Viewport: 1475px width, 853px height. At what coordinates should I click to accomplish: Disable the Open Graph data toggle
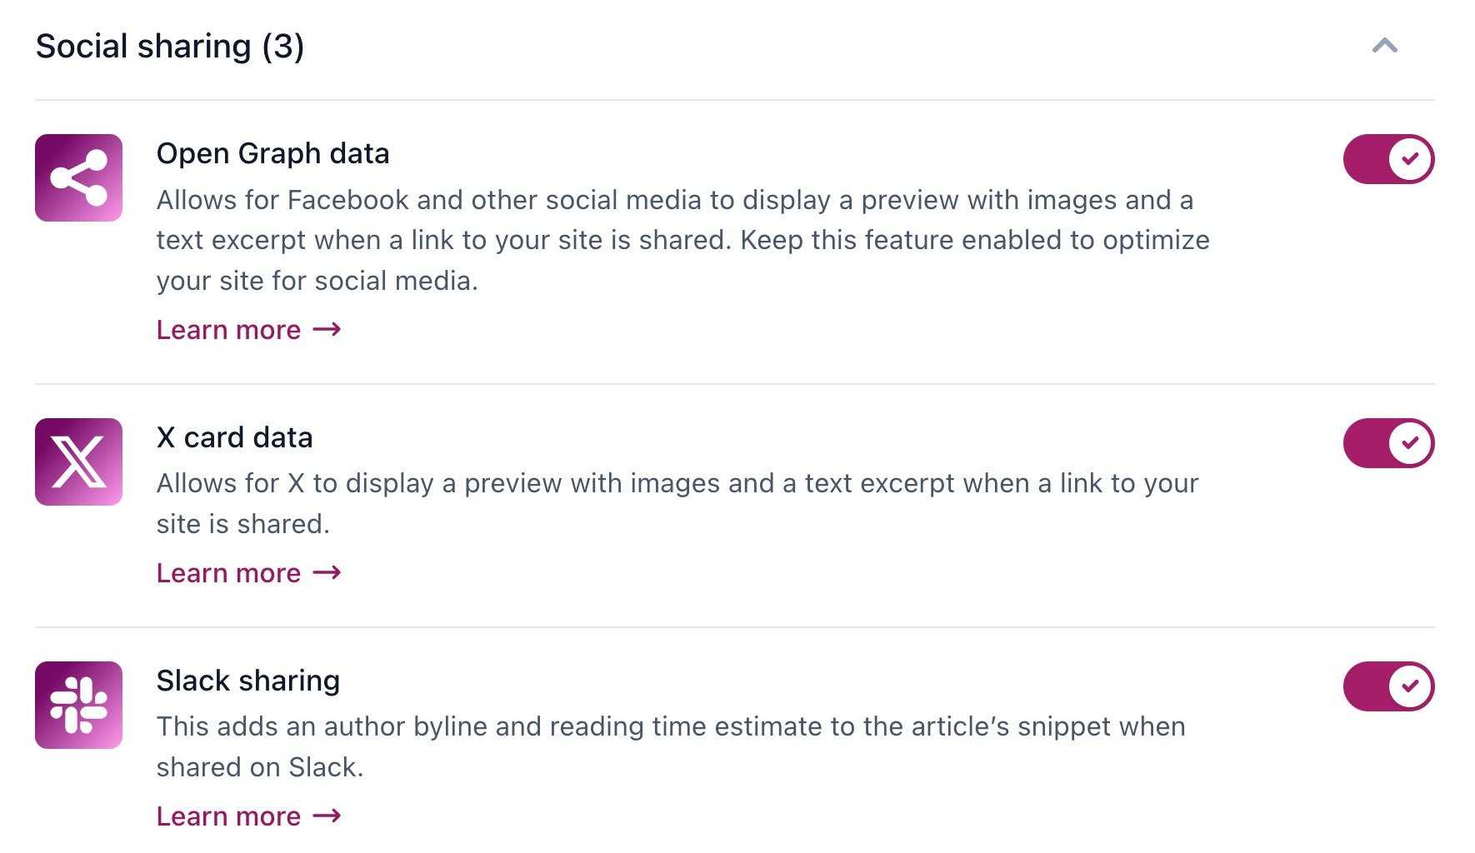(x=1388, y=159)
